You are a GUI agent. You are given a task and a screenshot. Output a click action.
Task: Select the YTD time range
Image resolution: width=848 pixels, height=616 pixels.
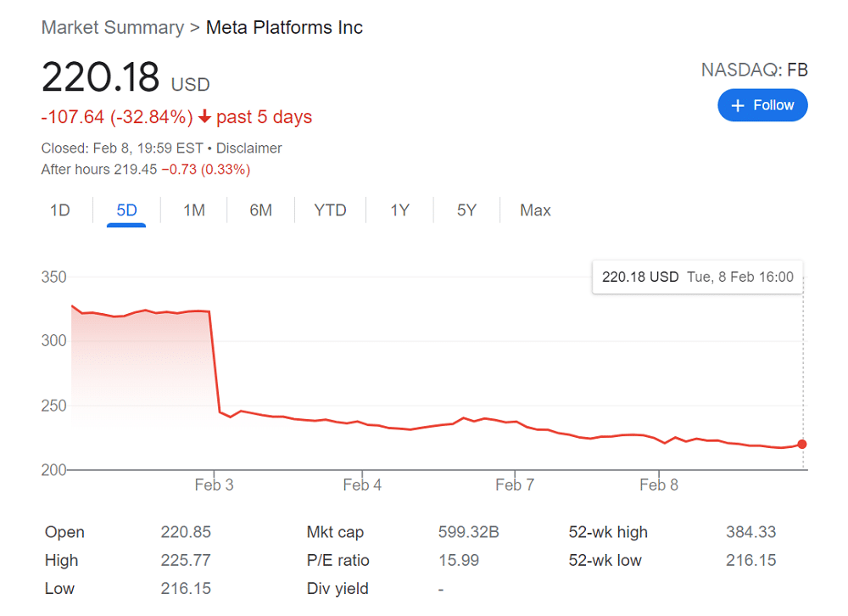(330, 210)
